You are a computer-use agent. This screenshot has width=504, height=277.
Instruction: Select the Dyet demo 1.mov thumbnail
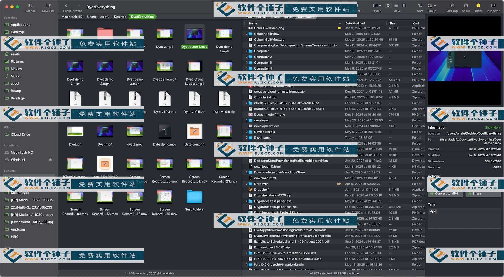(194, 34)
